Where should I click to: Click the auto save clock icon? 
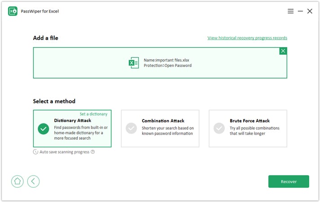36,152
